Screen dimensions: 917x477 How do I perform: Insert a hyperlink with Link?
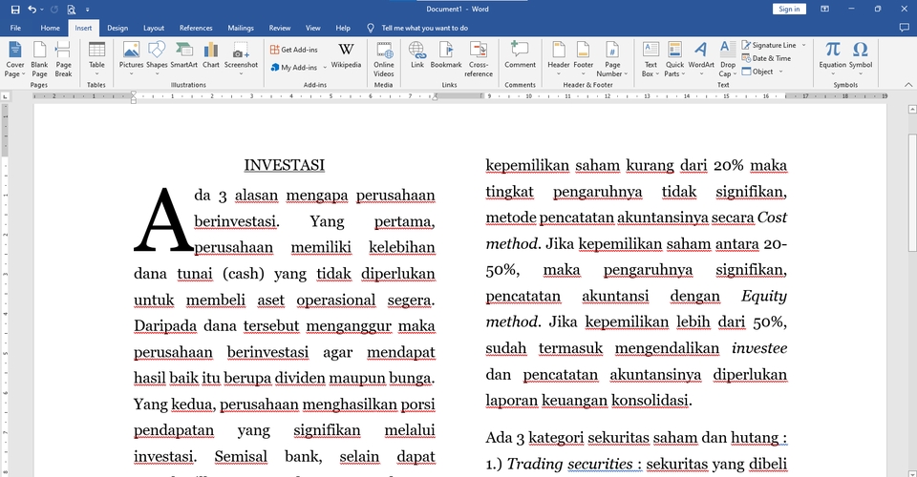pyautogui.click(x=417, y=56)
